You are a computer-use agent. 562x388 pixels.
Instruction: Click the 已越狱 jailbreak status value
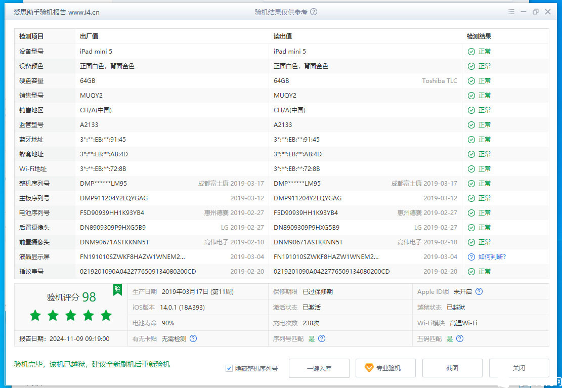pos(456,308)
